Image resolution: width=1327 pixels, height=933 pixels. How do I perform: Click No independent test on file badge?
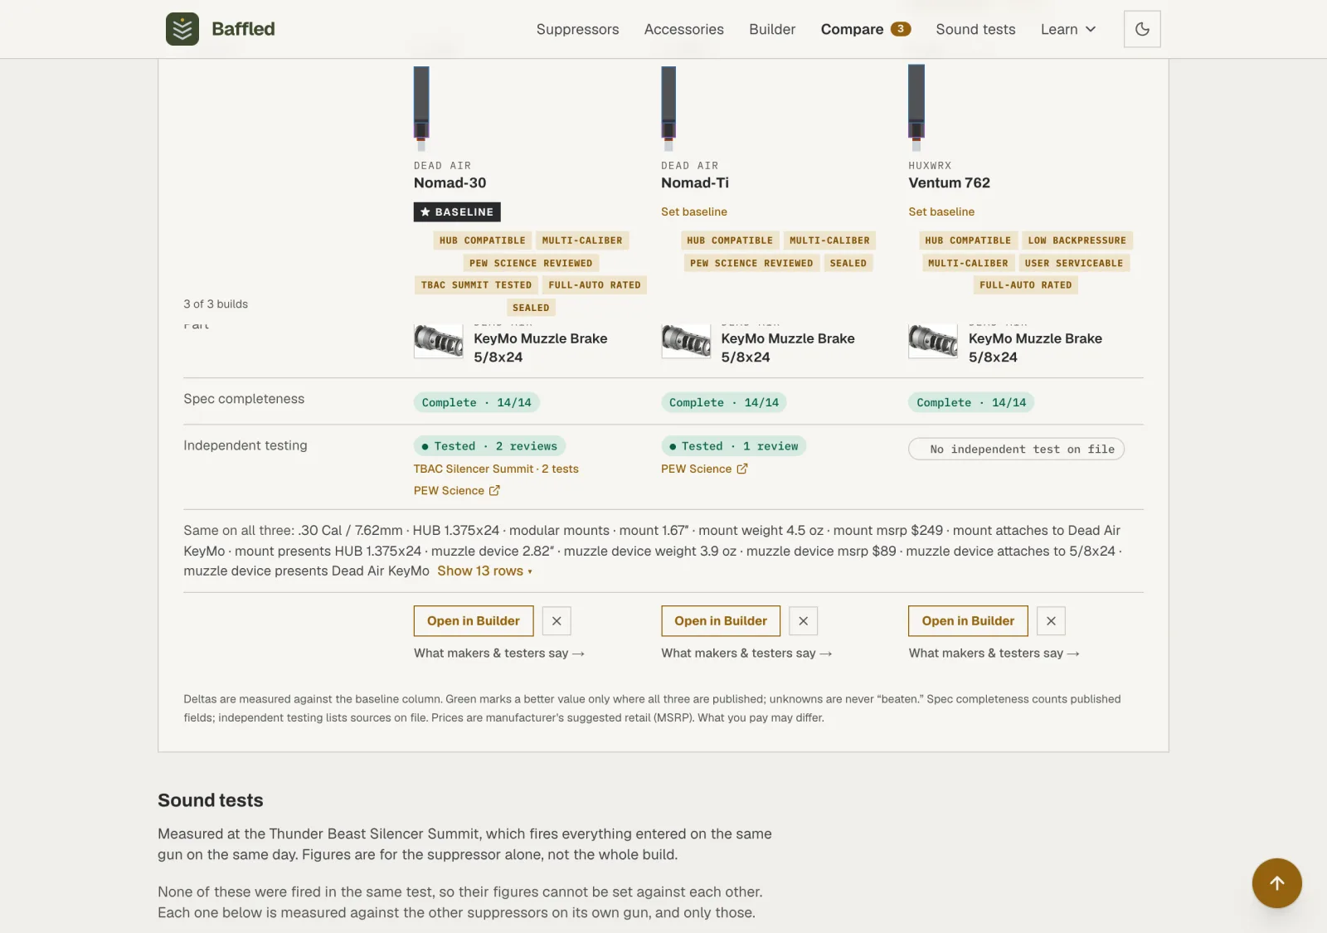[x=1016, y=449]
